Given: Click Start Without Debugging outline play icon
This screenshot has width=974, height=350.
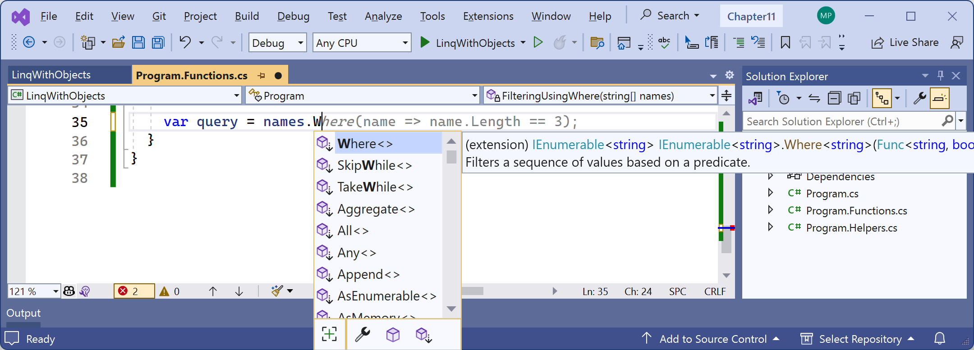Looking at the screenshot, I should pos(538,43).
